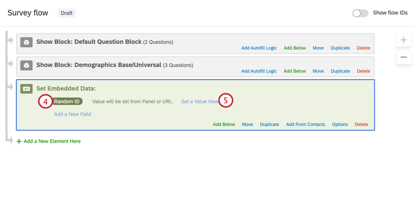Click the Add a New Element Here link
The height and width of the screenshot is (207, 415).
52,141
